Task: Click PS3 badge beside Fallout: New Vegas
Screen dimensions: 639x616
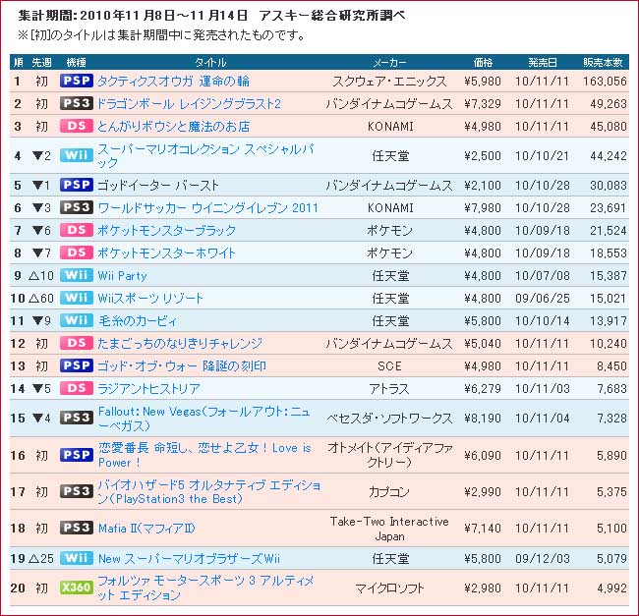Action: pos(77,418)
